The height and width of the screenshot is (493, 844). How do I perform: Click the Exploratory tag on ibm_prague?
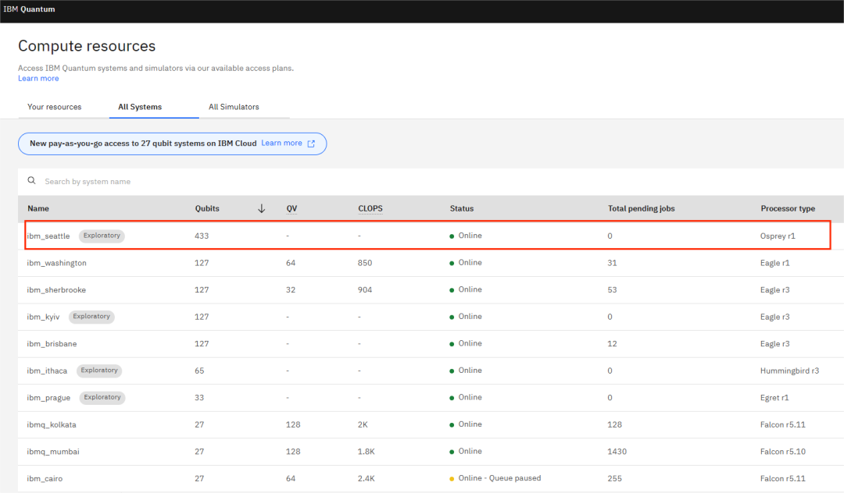[x=102, y=397]
